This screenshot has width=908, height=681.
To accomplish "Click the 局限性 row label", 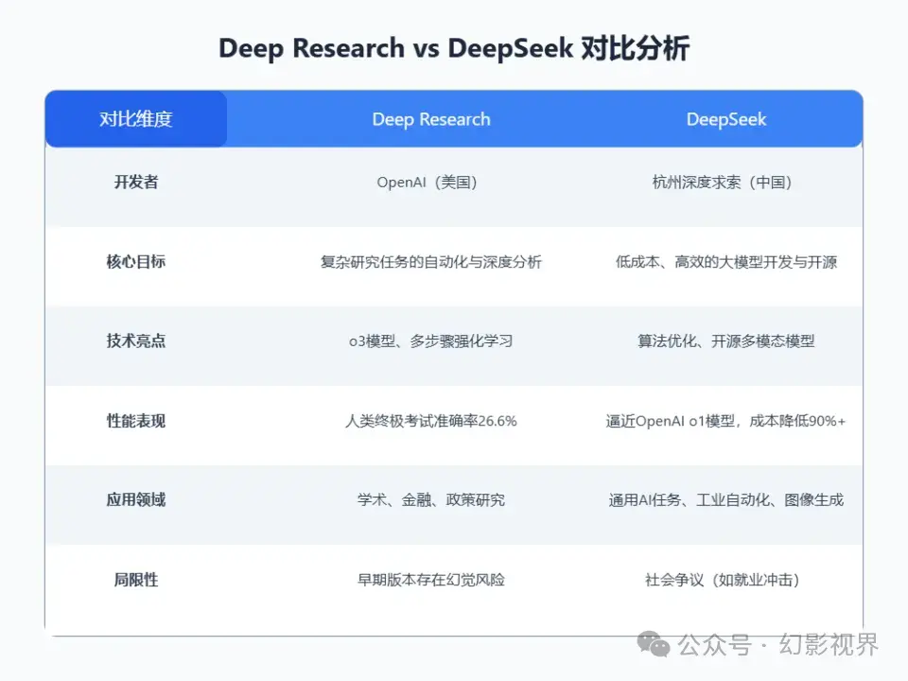I will [x=136, y=580].
